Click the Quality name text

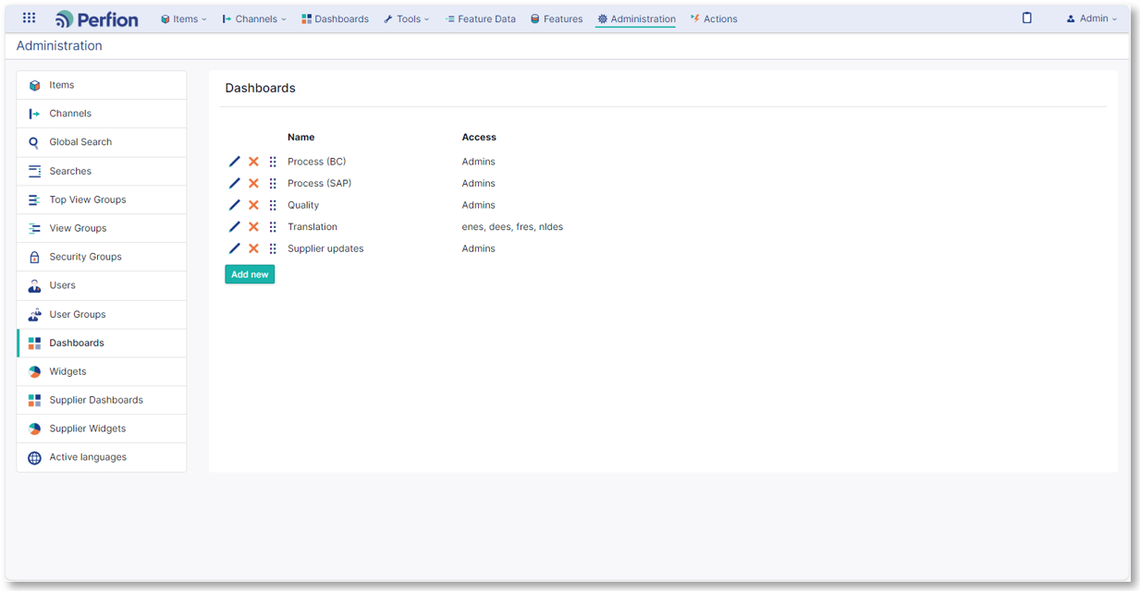(x=303, y=205)
